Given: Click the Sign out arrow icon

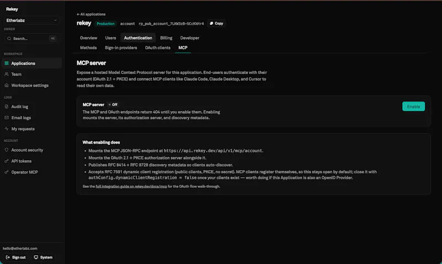Looking at the screenshot, I should coord(8,257).
